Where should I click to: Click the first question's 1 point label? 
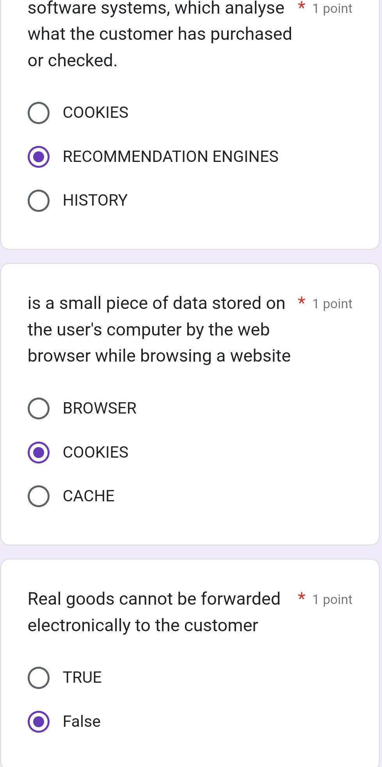[x=332, y=9]
